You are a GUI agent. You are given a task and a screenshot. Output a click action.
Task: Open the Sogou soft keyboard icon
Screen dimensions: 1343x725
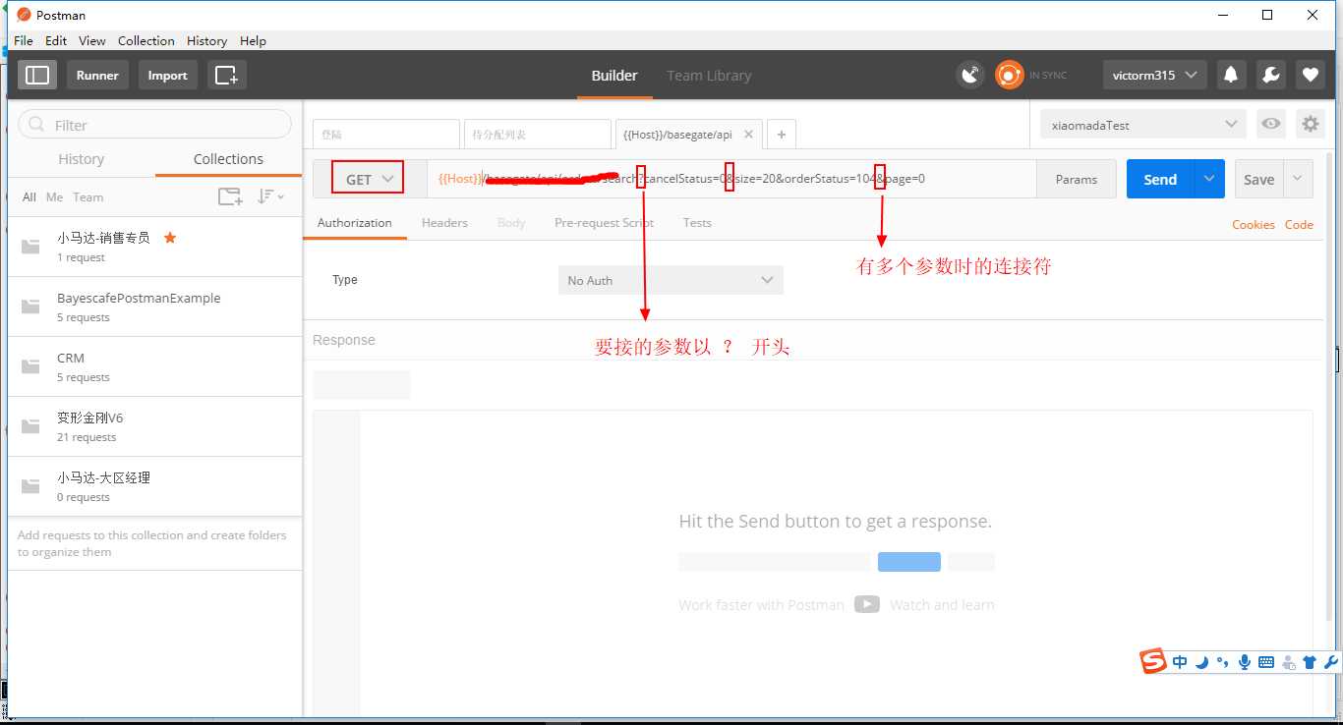pyautogui.click(x=1266, y=662)
